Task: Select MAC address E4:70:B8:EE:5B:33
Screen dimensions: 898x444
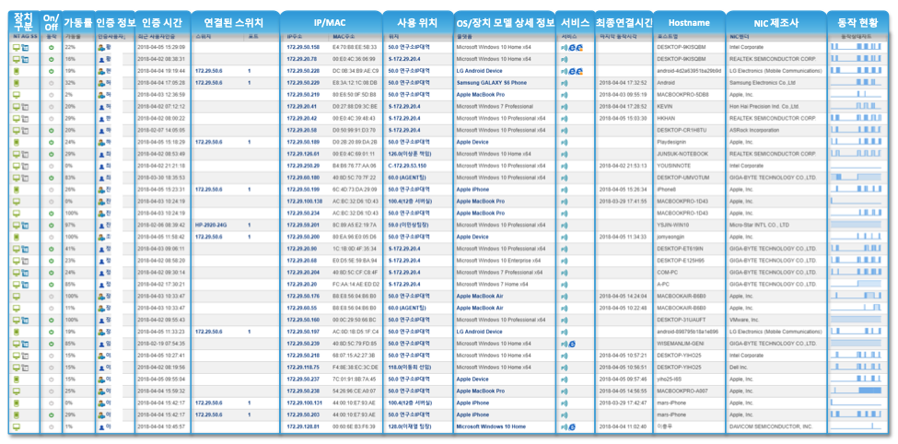Action: coord(355,48)
